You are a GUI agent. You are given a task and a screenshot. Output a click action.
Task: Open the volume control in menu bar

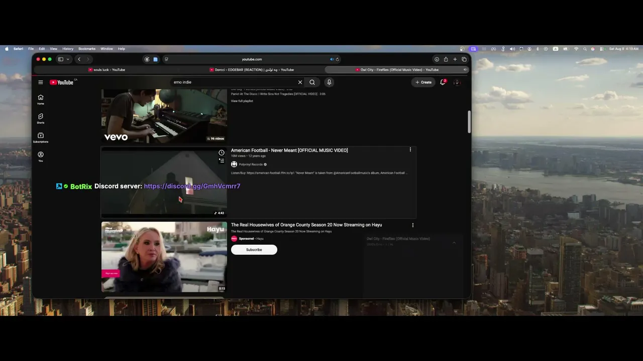coord(512,49)
